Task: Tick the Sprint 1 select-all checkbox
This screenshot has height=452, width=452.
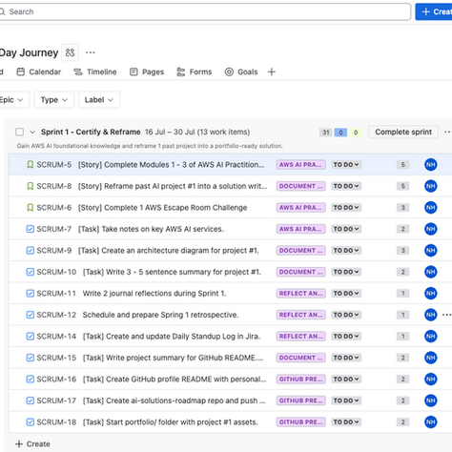Action: tap(20, 132)
